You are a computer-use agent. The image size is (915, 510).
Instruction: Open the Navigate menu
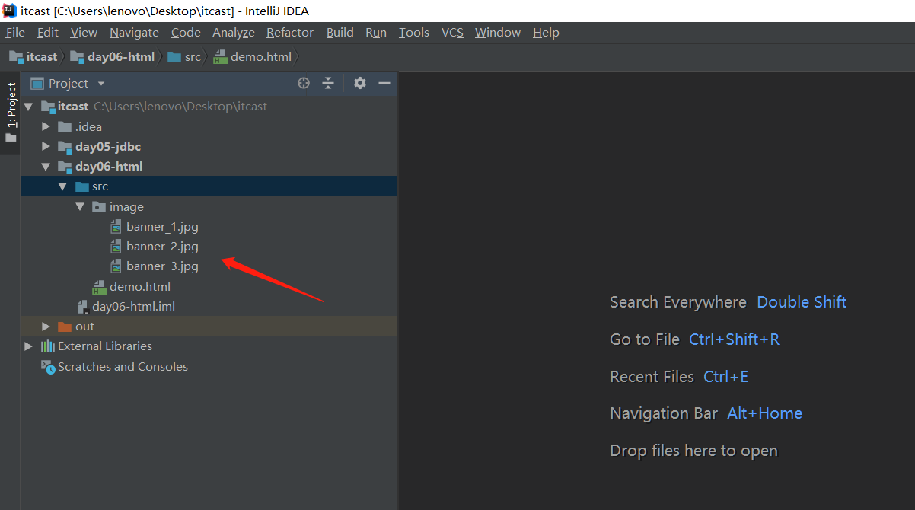[x=134, y=32]
